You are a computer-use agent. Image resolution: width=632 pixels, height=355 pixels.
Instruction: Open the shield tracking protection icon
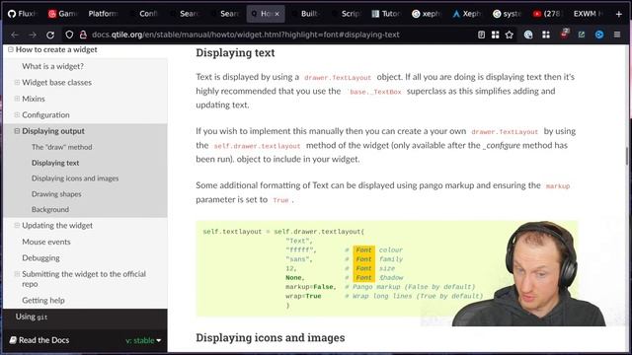pos(69,35)
